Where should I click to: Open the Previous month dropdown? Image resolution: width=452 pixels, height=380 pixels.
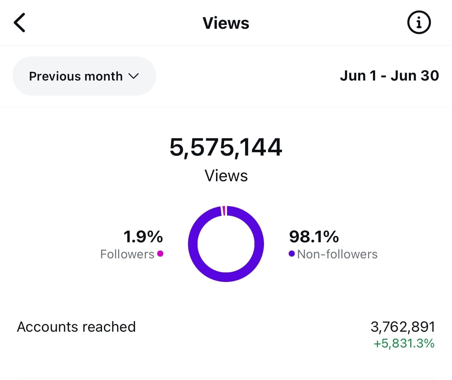pos(84,76)
